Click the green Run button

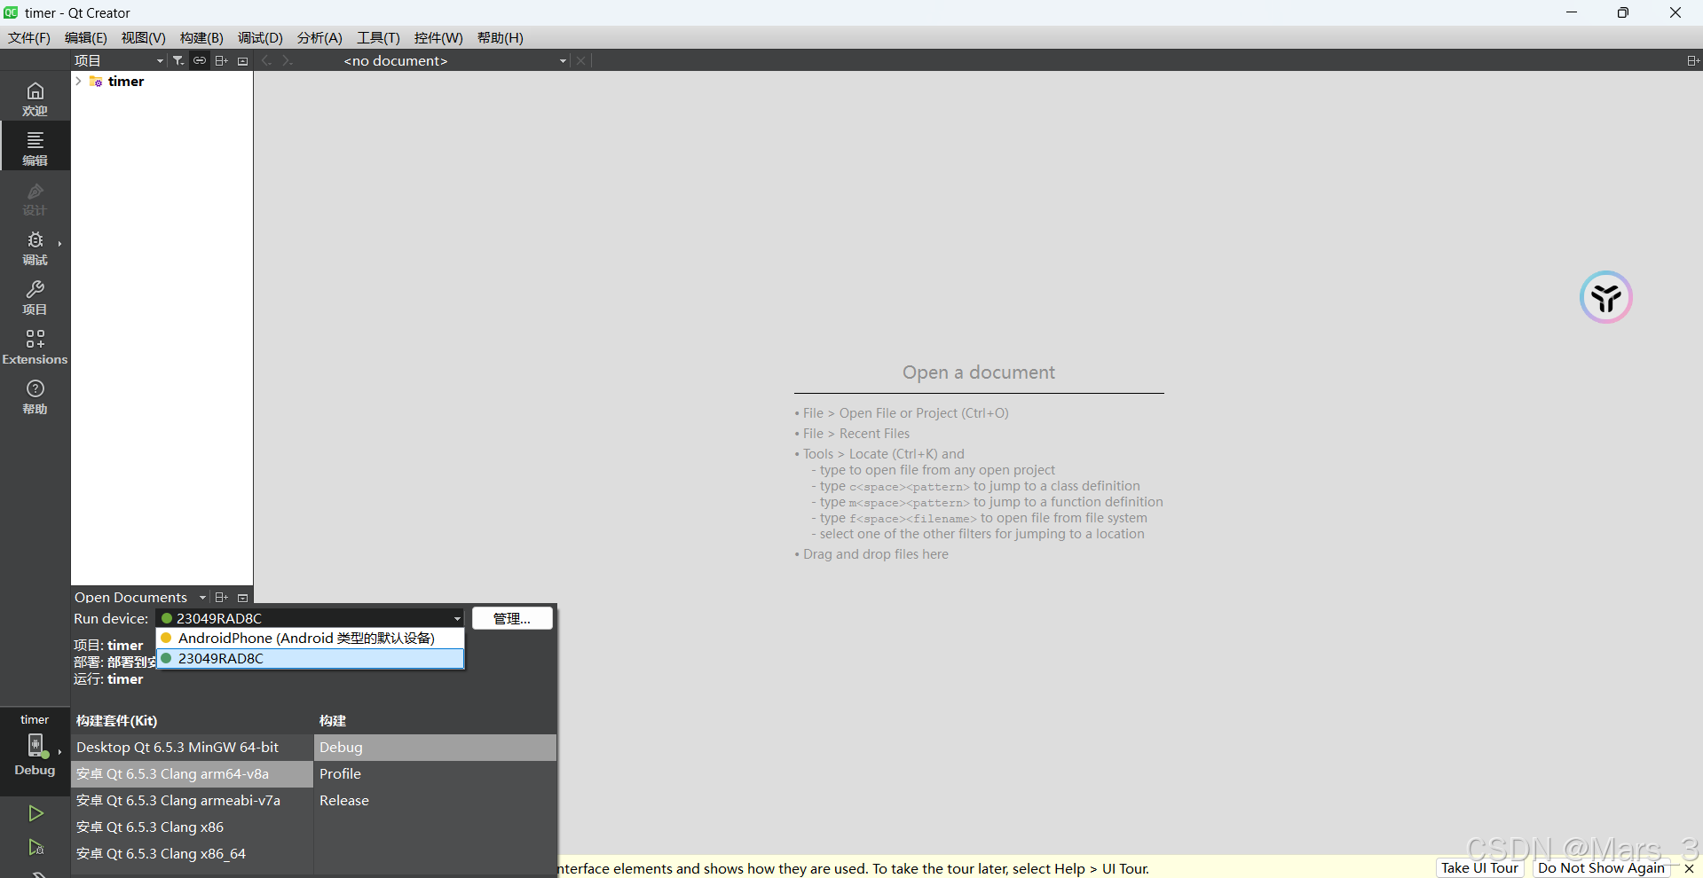coord(35,813)
